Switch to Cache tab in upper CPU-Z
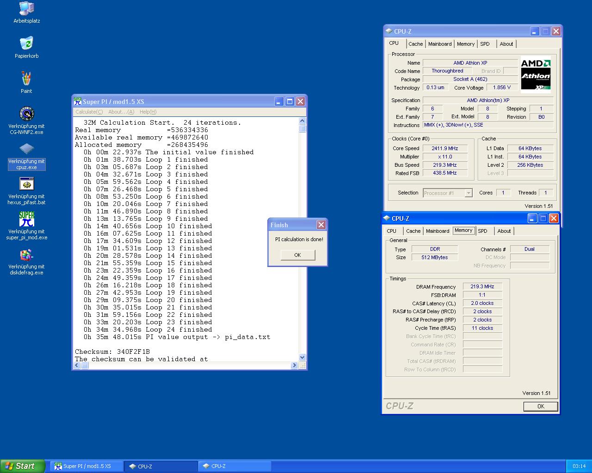 [415, 44]
